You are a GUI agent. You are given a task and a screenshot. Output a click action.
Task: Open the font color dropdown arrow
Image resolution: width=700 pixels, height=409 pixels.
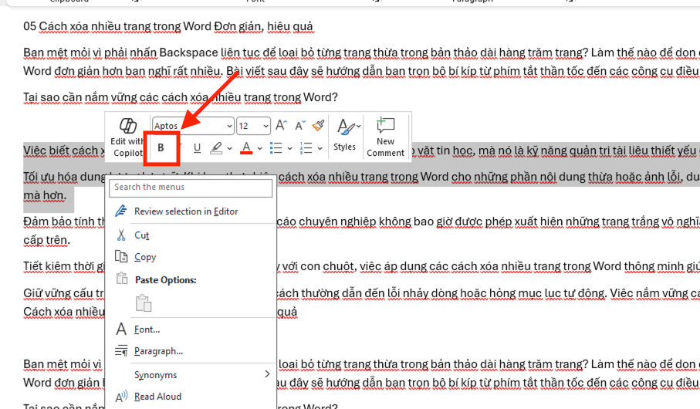click(259, 148)
